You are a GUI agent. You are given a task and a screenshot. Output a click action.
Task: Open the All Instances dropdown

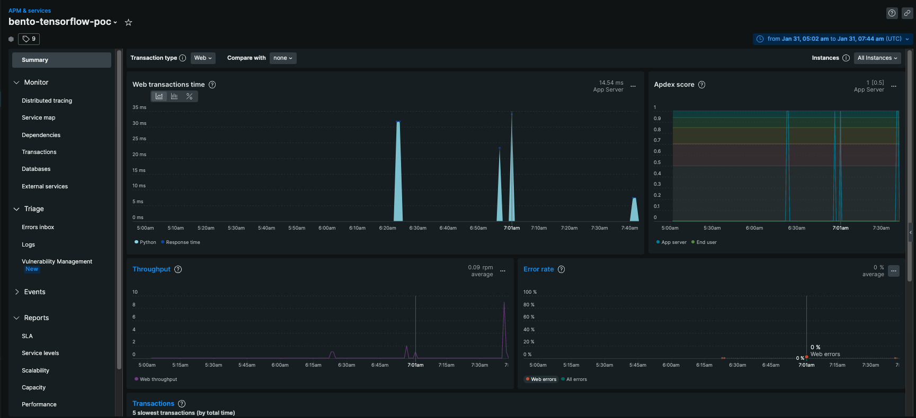click(877, 58)
